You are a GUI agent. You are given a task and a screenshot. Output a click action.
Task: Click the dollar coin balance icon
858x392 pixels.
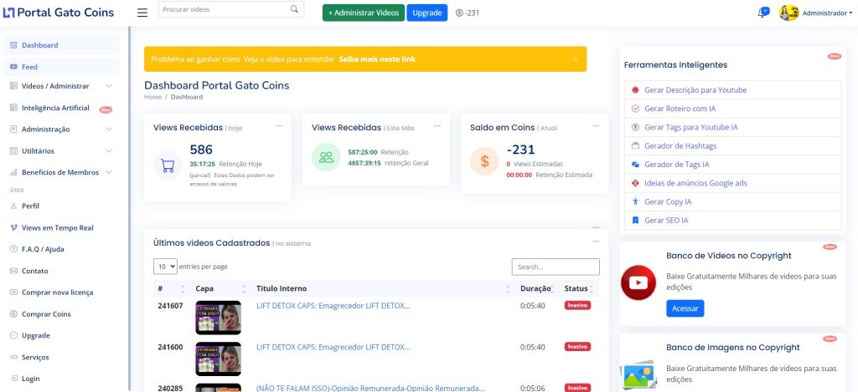click(x=483, y=160)
